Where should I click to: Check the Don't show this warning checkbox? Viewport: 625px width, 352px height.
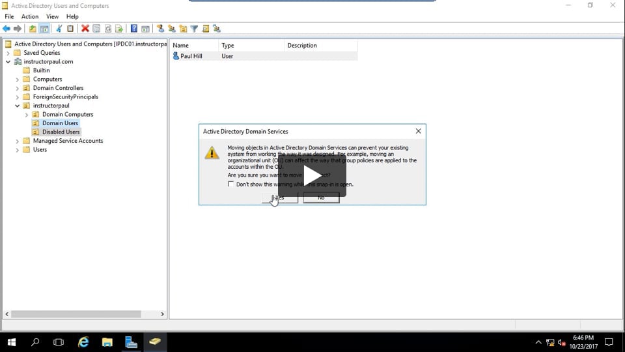tap(231, 184)
